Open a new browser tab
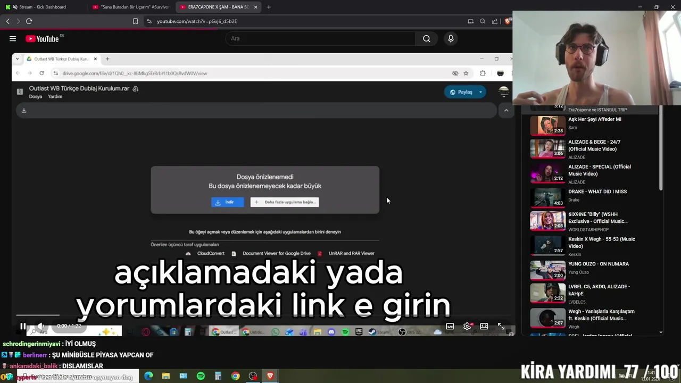Viewport: 681px width, 383px height. coord(269,7)
